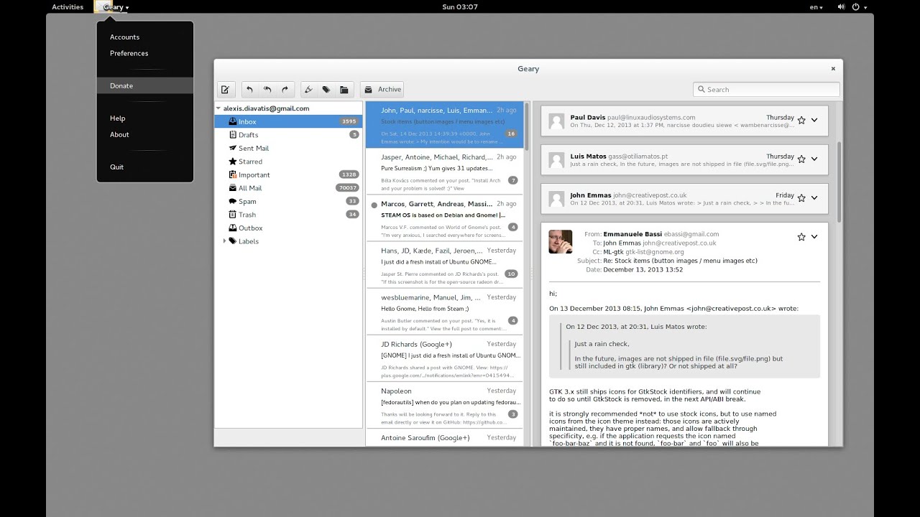This screenshot has height=517, width=920.
Task: Select the Antoine Saroufim (Google+) conversation
Action: (x=445, y=437)
